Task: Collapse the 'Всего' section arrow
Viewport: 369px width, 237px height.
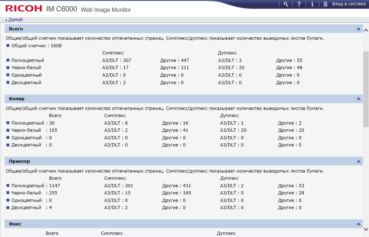Action: (358, 29)
